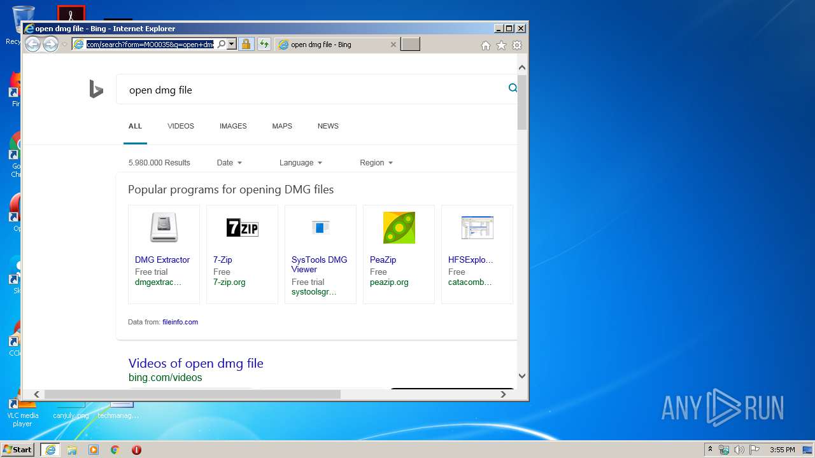Open the Favorites star icon

(x=501, y=45)
